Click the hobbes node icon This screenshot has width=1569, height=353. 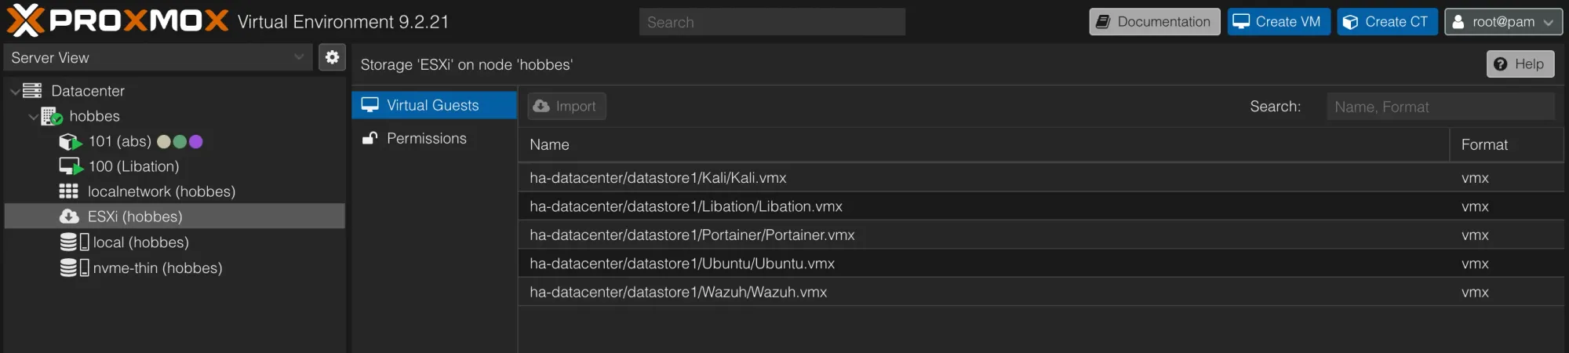coord(52,116)
